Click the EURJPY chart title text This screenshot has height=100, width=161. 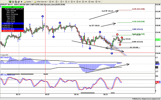click(33, 5)
